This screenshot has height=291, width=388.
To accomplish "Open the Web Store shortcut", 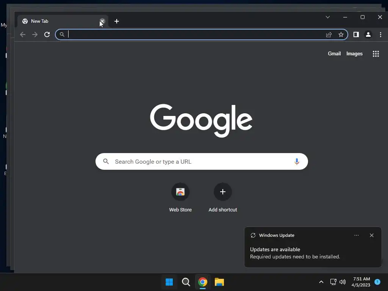I will (x=180, y=197).
